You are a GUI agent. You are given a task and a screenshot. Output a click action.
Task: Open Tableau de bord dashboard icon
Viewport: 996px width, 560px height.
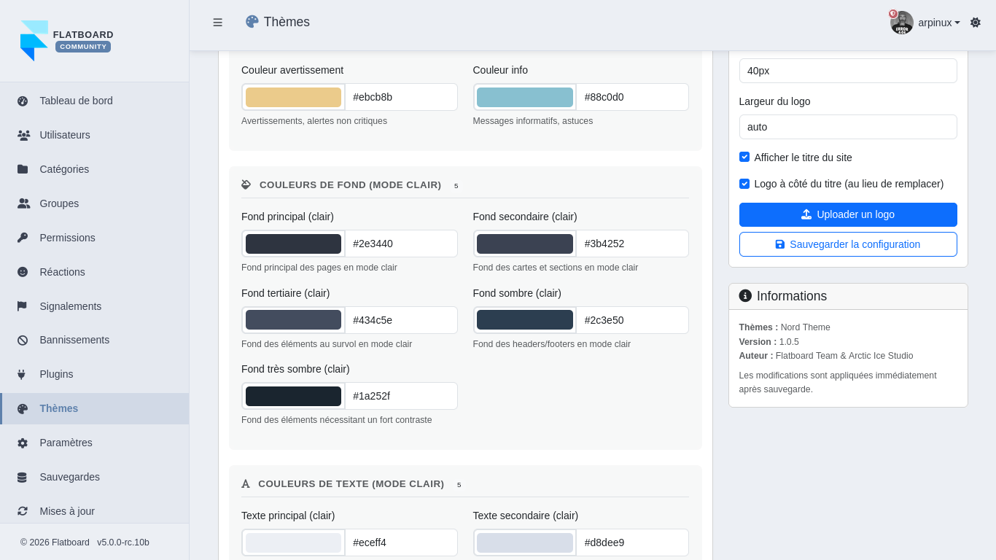[x=23, y=101]
